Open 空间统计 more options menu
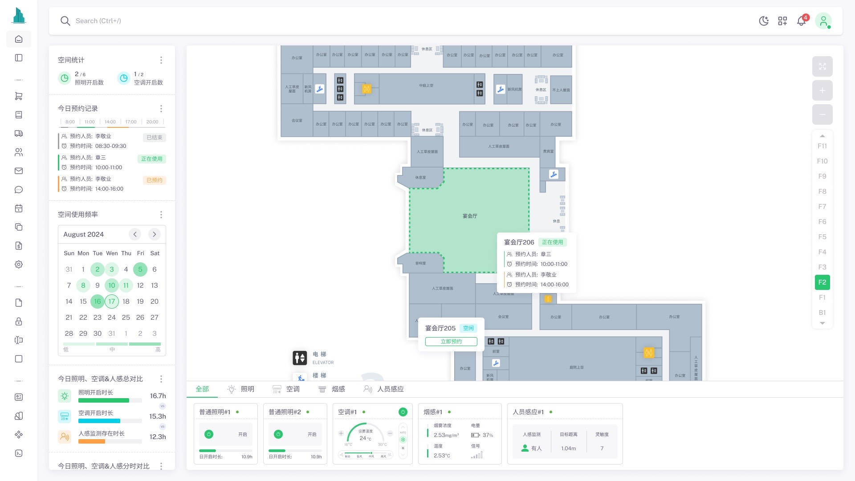The width and height of the screenshot is (855, 481). click(x=161, y=60)
